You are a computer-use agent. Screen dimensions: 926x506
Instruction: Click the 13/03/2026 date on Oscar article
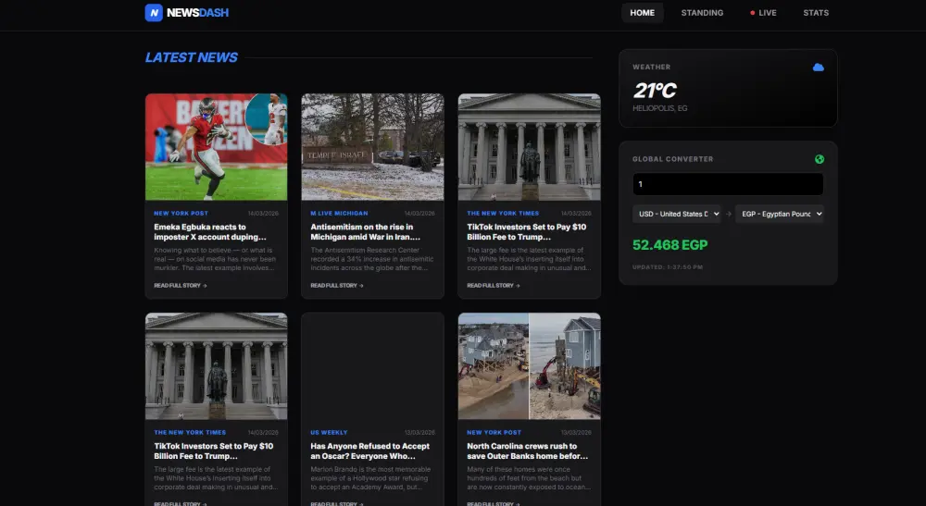click(x=419, y=433)
